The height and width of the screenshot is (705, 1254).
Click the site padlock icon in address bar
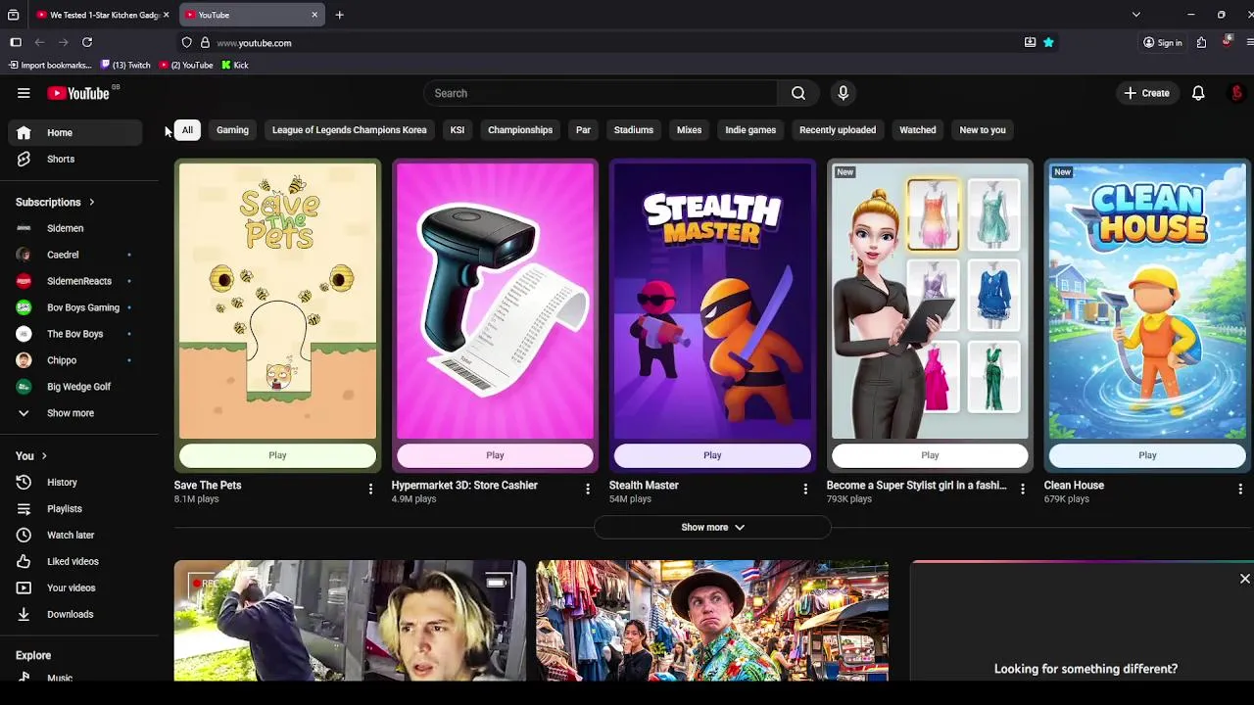point(205,43)
